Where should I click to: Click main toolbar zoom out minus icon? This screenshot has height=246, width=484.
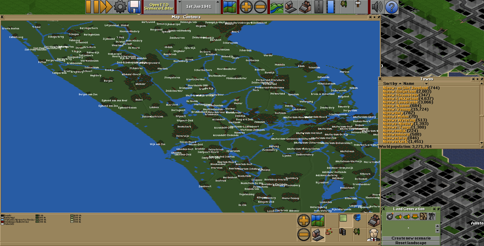(260, 7)
